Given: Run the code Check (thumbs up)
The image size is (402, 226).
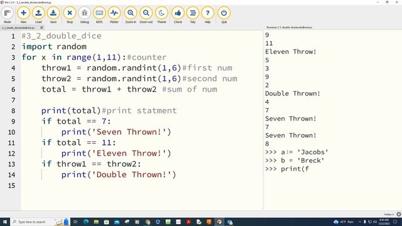Looking at the screenshot, I should [x=178, y=15].
